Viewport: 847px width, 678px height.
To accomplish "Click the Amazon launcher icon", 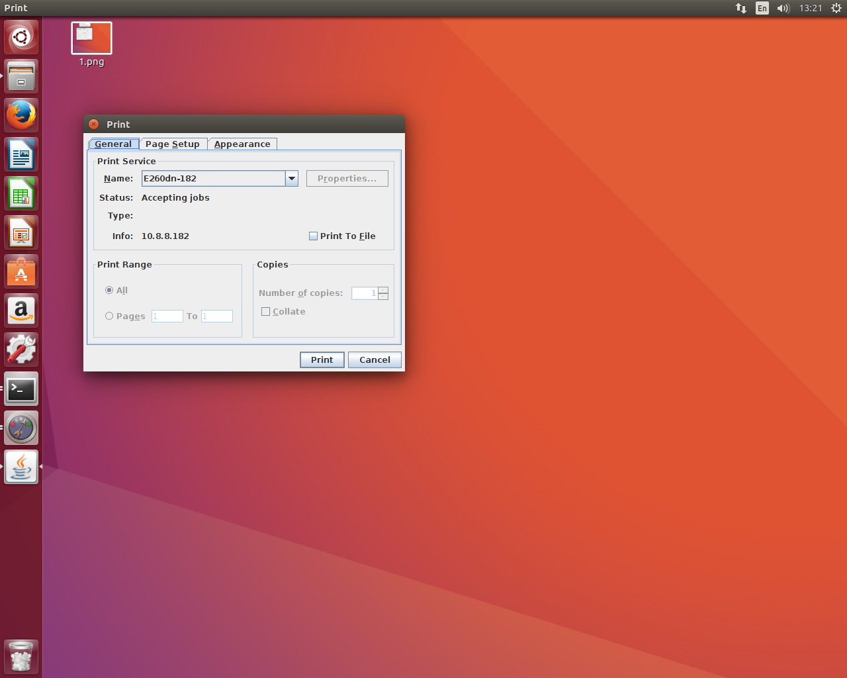I will coord(21,311).
